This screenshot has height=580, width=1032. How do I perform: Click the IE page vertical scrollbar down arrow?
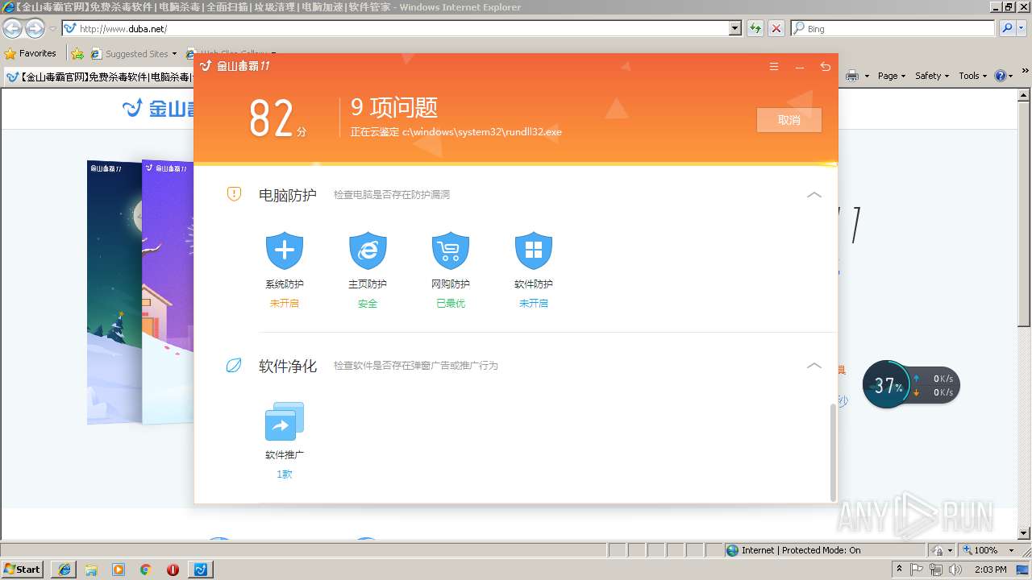pos(1025,533)
